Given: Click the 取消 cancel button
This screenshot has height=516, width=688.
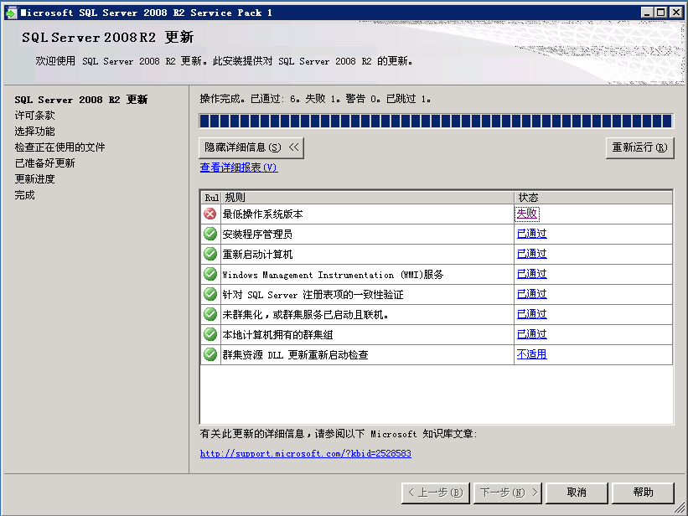Looking at the screenshot, I should (x=577, y=493).
